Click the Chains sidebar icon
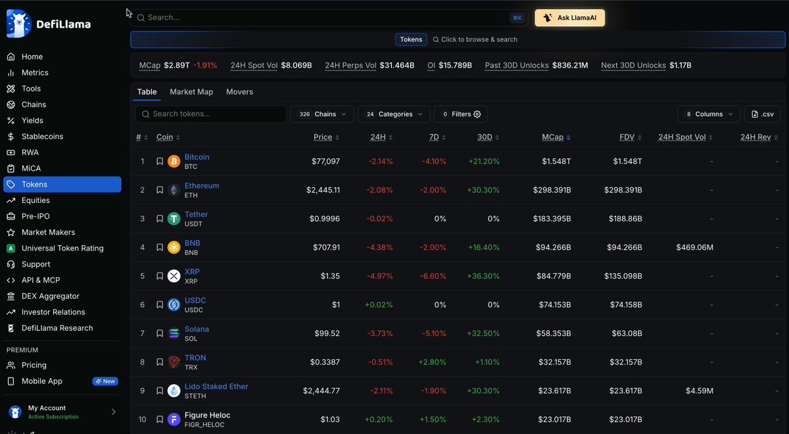This screenshot has height=434, width=789. (11, 104)
